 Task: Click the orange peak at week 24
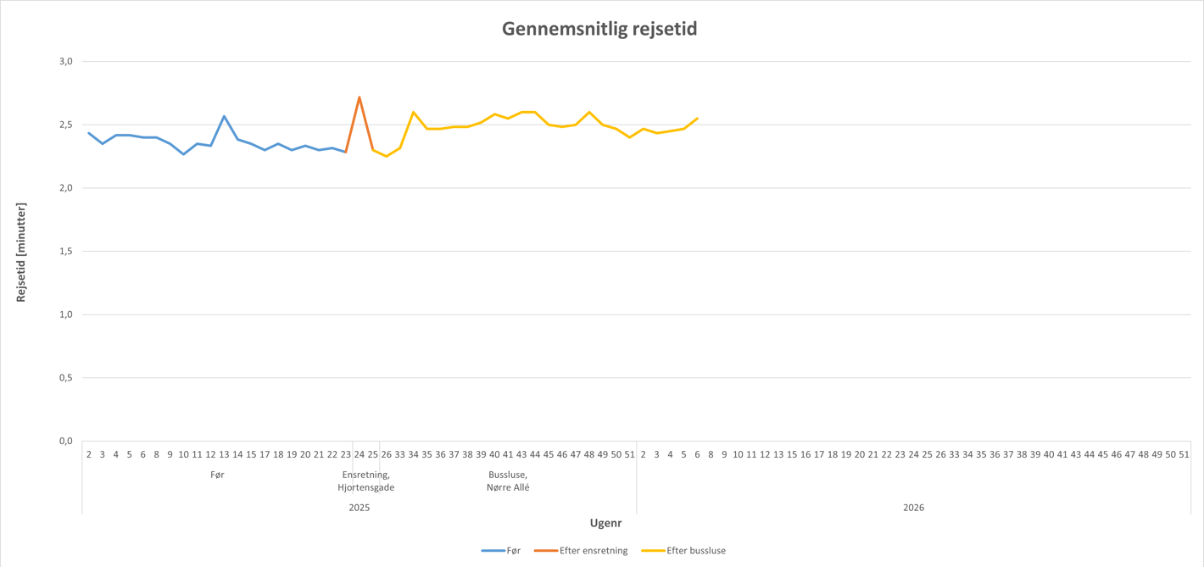[360, 97]
